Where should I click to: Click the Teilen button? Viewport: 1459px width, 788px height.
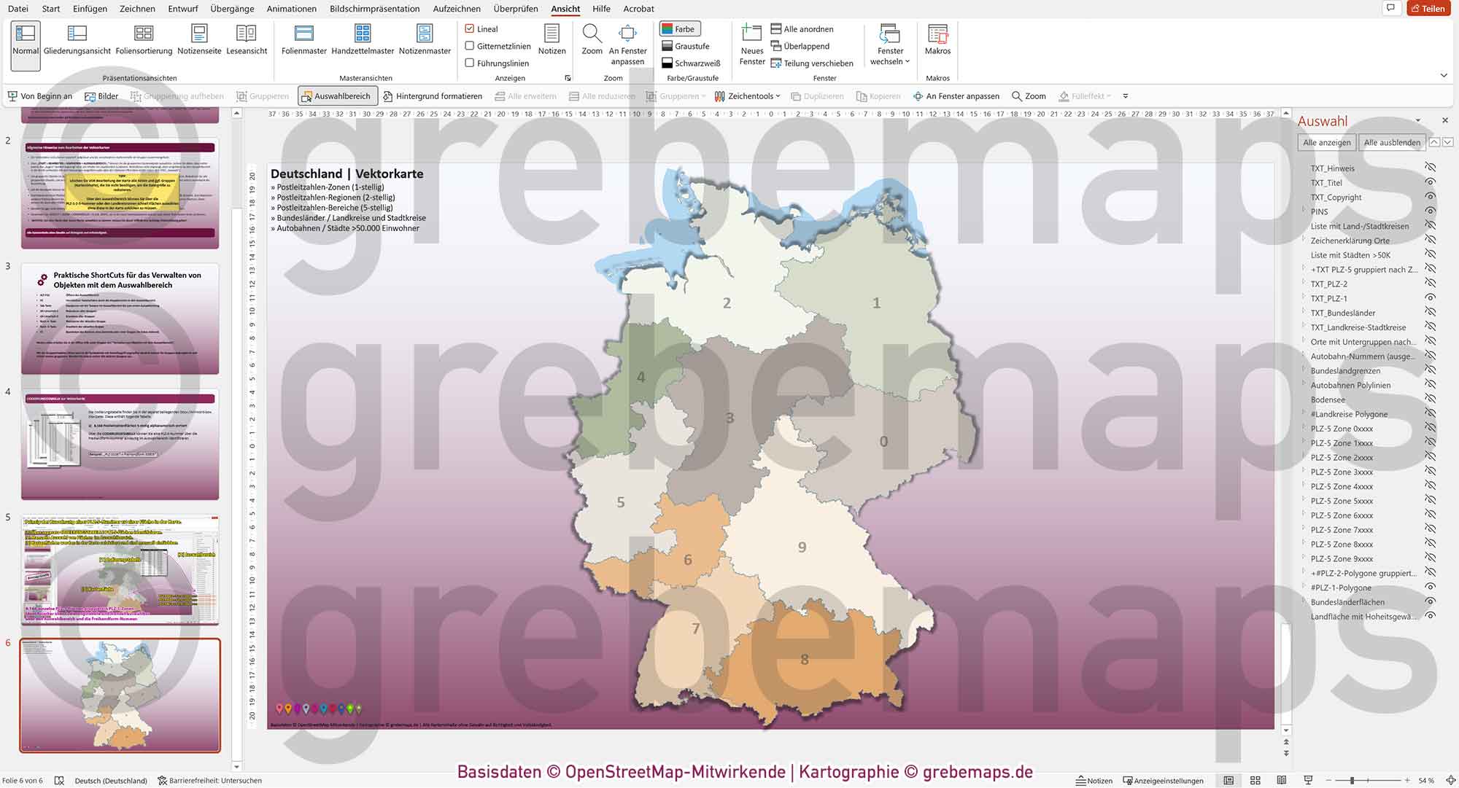coord(1429,8)
